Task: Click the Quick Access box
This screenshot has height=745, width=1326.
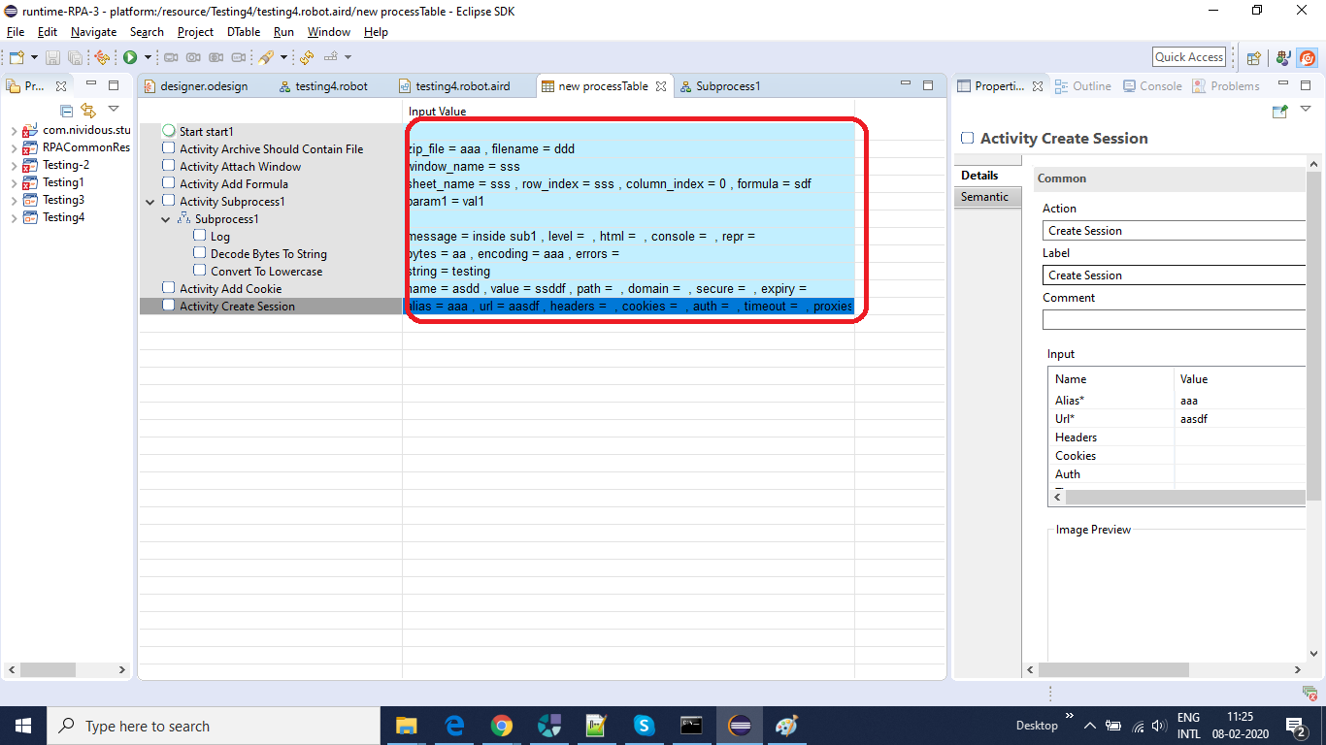Action: (1189, 57)
